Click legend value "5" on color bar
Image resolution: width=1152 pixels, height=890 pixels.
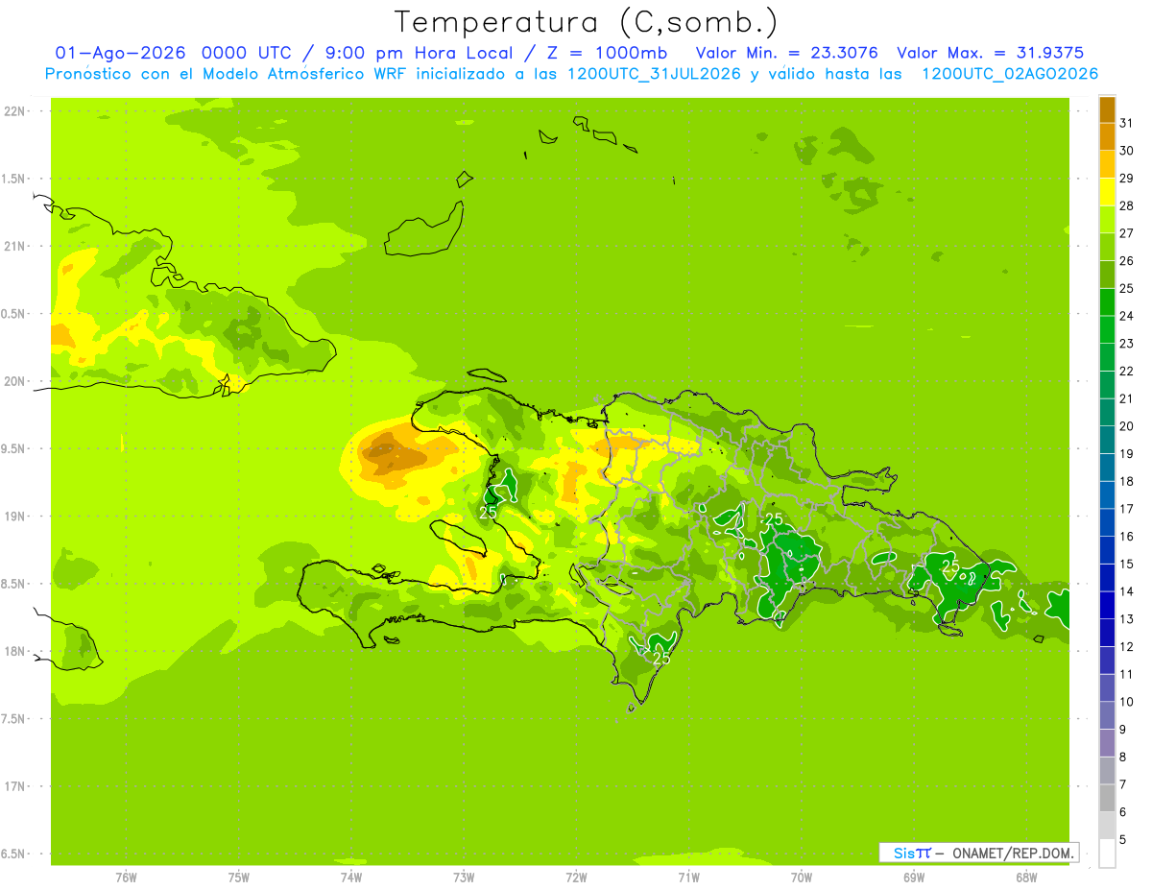click(1123, 840)
